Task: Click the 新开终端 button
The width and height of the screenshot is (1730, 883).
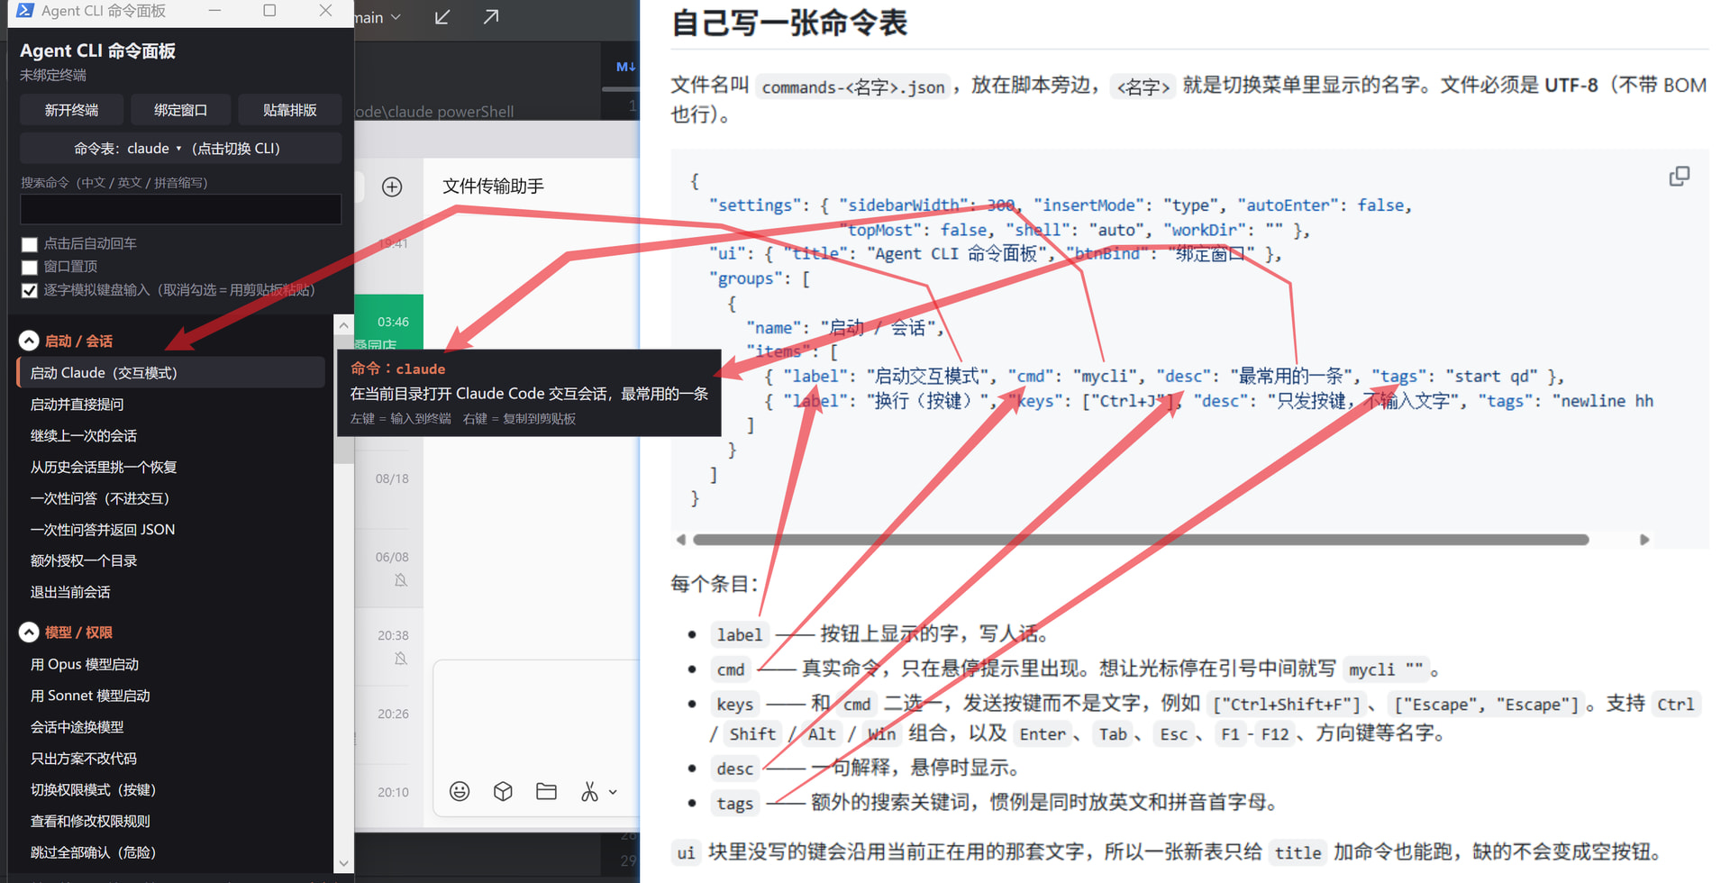Action: click(72, 110)
